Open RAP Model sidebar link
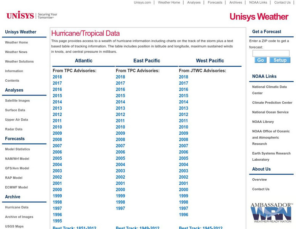 [14, 178]
